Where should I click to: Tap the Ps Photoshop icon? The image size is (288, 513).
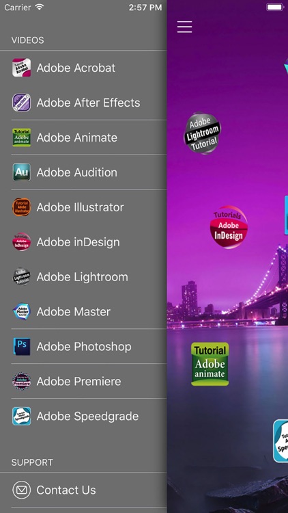[22, 347]
